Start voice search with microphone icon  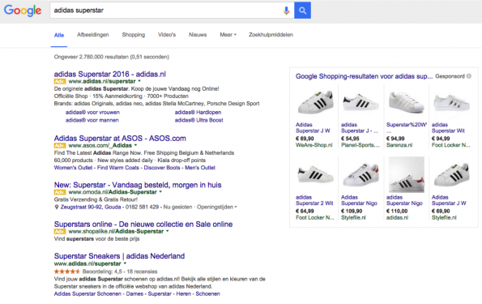(x=286, y=11)
